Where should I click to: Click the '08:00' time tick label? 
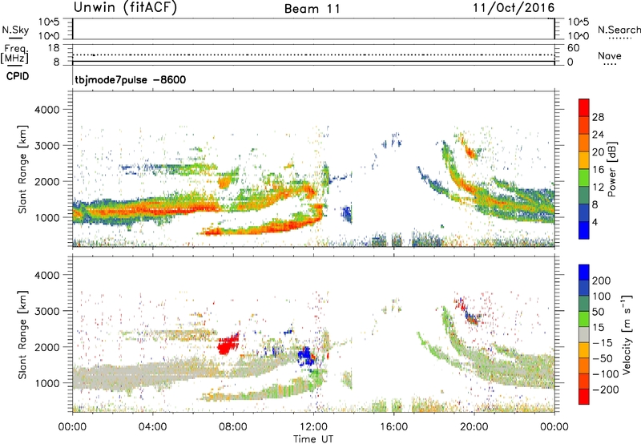tap(233, 427)
